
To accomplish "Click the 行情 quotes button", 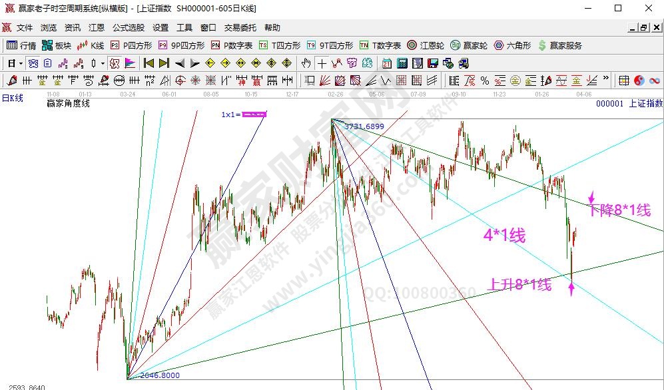I will [x=21, y=45].
